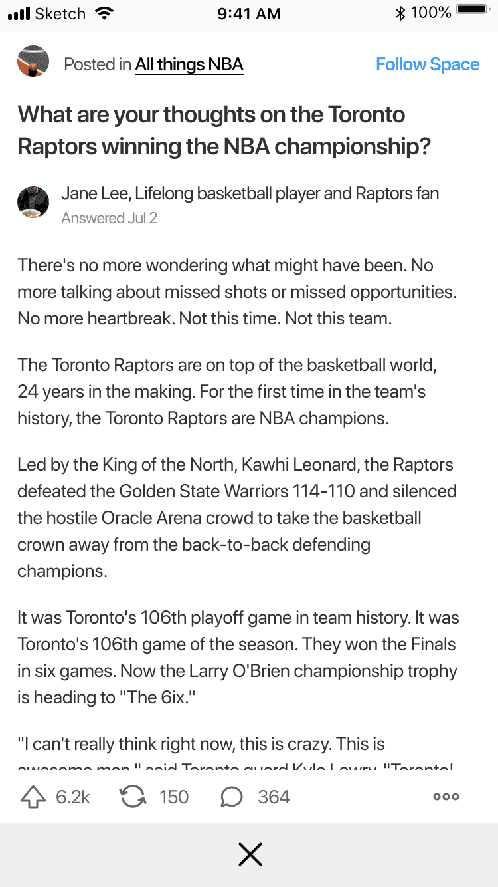Tap the Toronto Raptors question title

(224, 130)
